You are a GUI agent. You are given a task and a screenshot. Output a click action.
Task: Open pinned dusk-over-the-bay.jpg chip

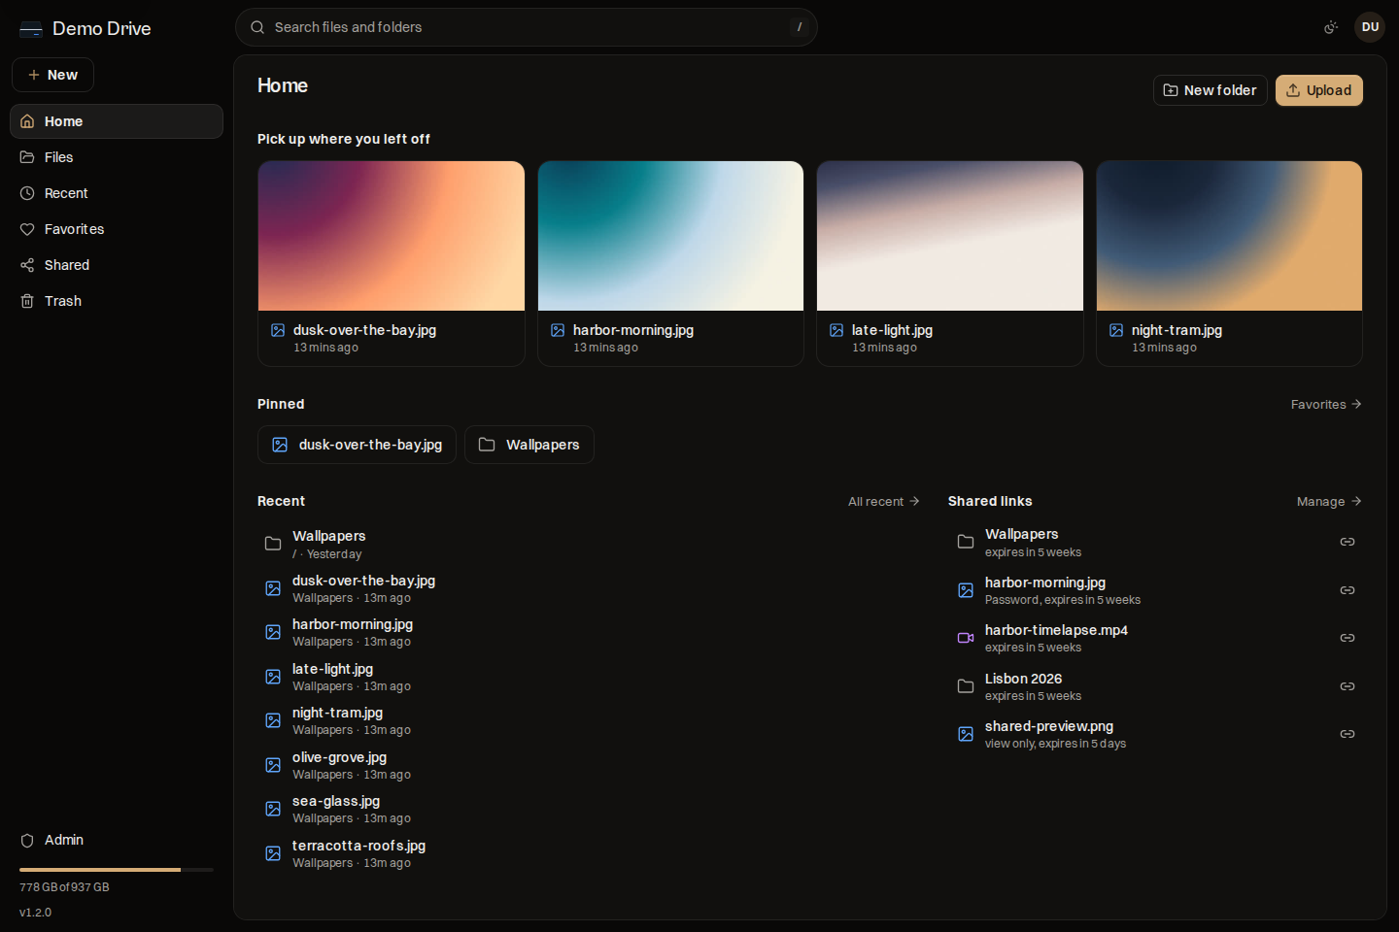click(357, 445)
